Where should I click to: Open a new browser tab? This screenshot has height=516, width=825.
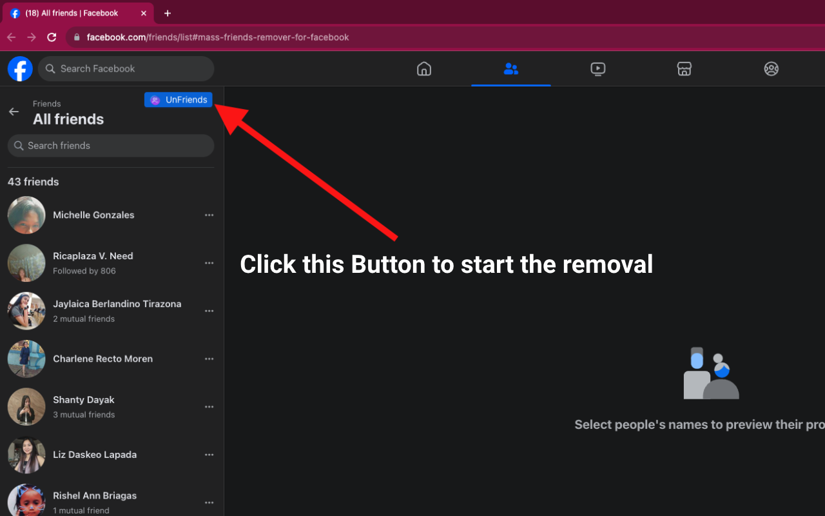(x=167, y=13)
